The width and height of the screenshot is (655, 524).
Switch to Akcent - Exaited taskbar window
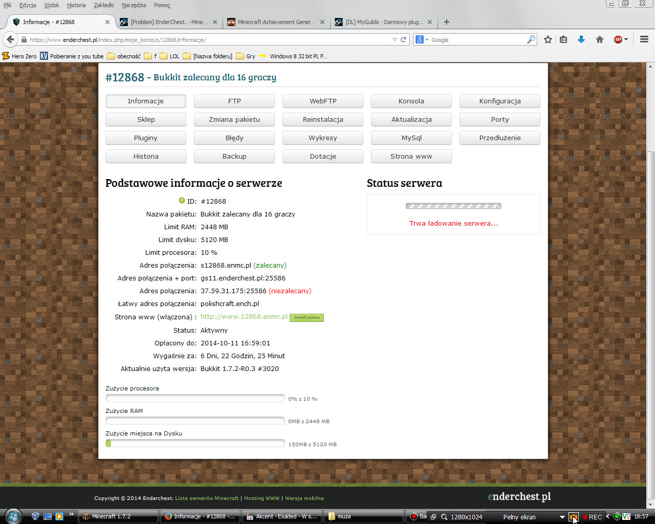(282, 516)
